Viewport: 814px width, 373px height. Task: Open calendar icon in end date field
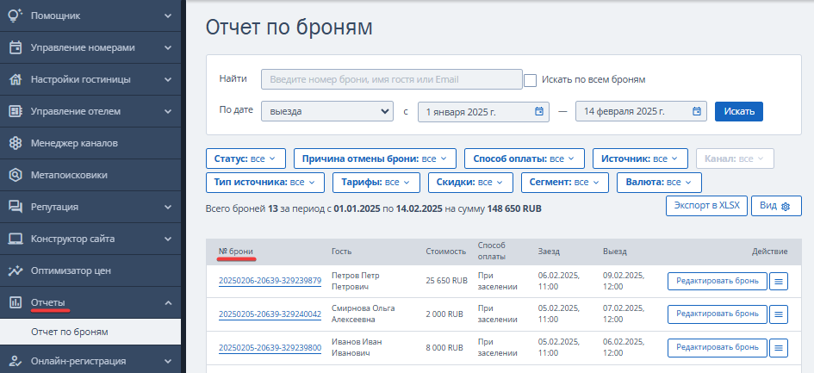[x=697, y=111]
